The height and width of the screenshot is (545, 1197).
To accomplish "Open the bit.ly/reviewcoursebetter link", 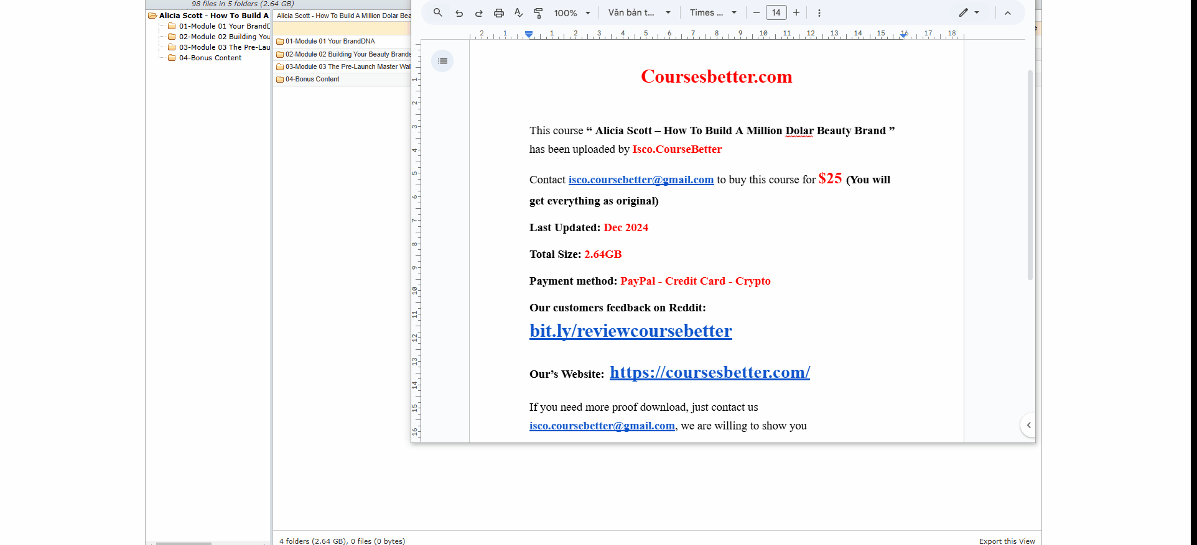I will click(x=630, y=331).
